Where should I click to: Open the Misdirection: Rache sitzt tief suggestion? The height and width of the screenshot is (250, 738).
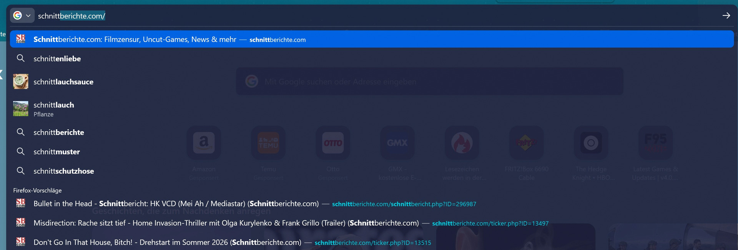click(372, 223)
